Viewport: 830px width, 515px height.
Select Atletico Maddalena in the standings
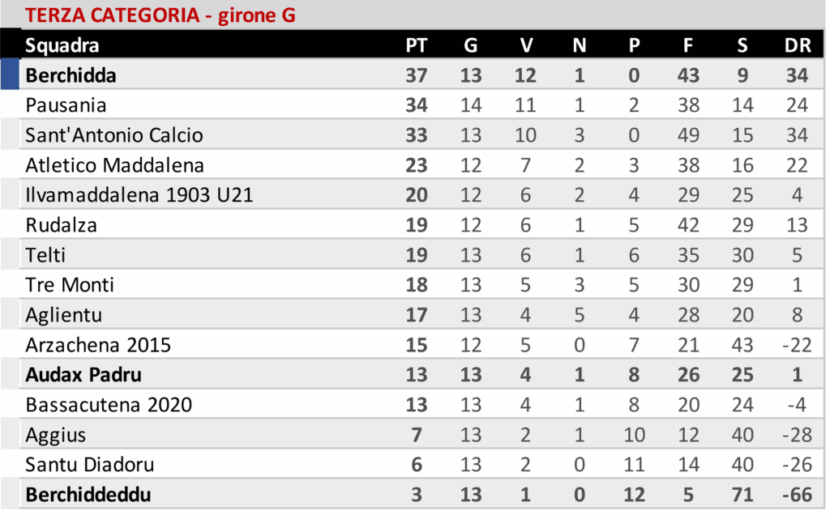pos(114,165)
